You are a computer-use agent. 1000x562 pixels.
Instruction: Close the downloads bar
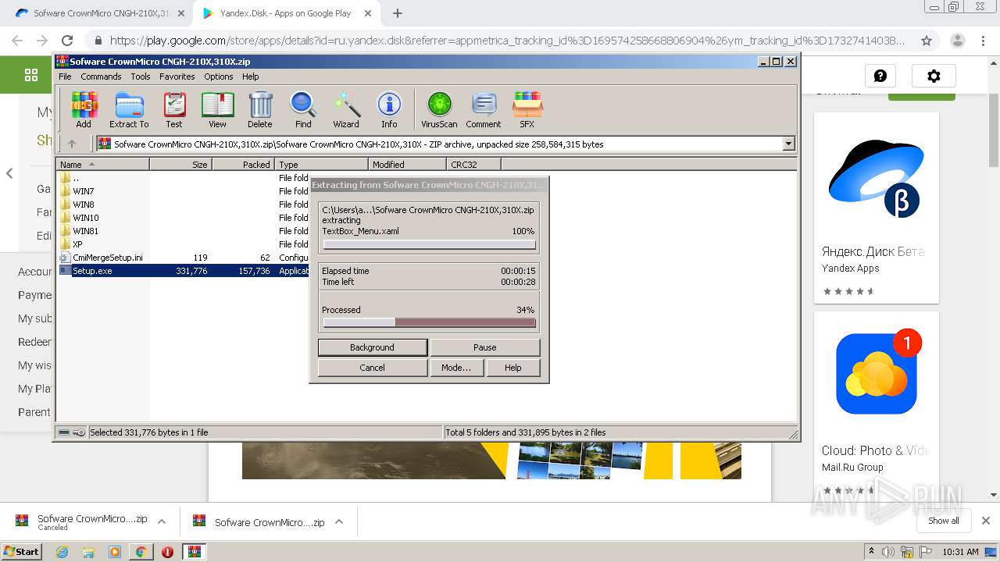coord(985,521)
